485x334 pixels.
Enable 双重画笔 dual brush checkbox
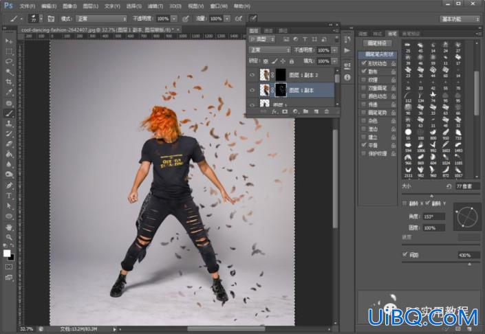pyautogui.click(x=364, y=88)
